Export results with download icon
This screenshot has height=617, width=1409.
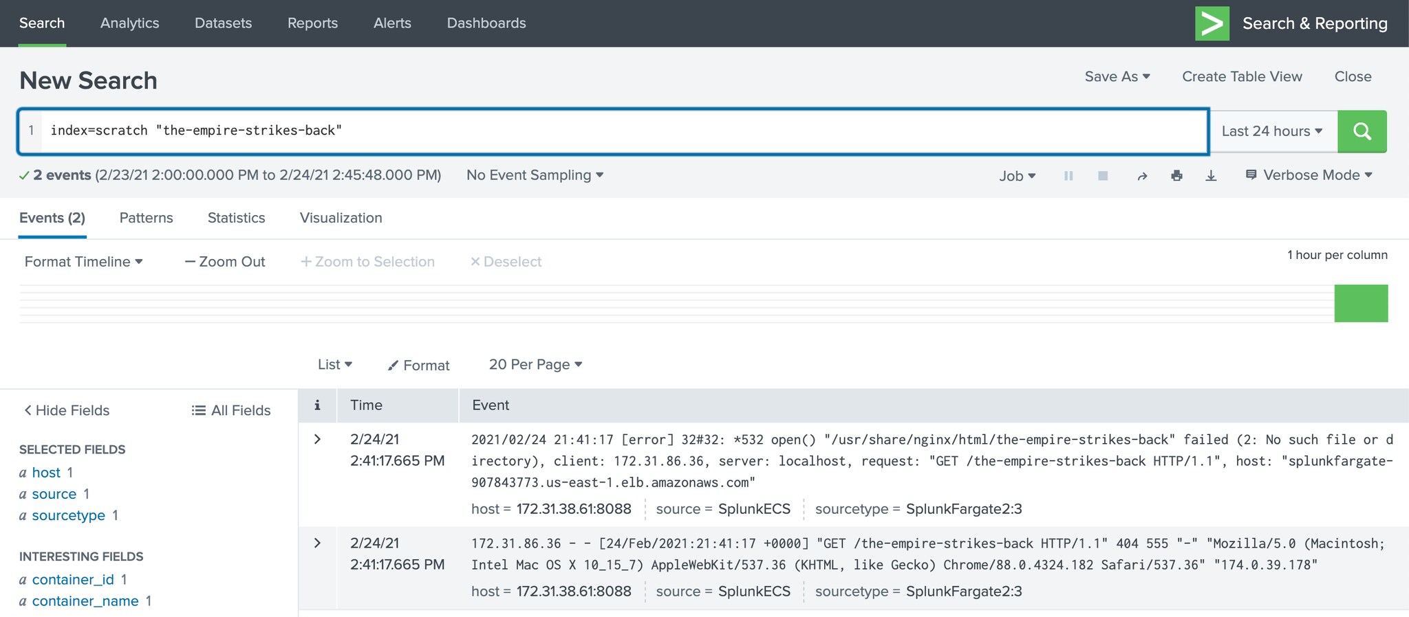[1211, 176]
